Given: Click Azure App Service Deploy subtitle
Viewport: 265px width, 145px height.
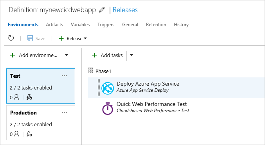Looking at the screenshot, I should tap(142, 90).
